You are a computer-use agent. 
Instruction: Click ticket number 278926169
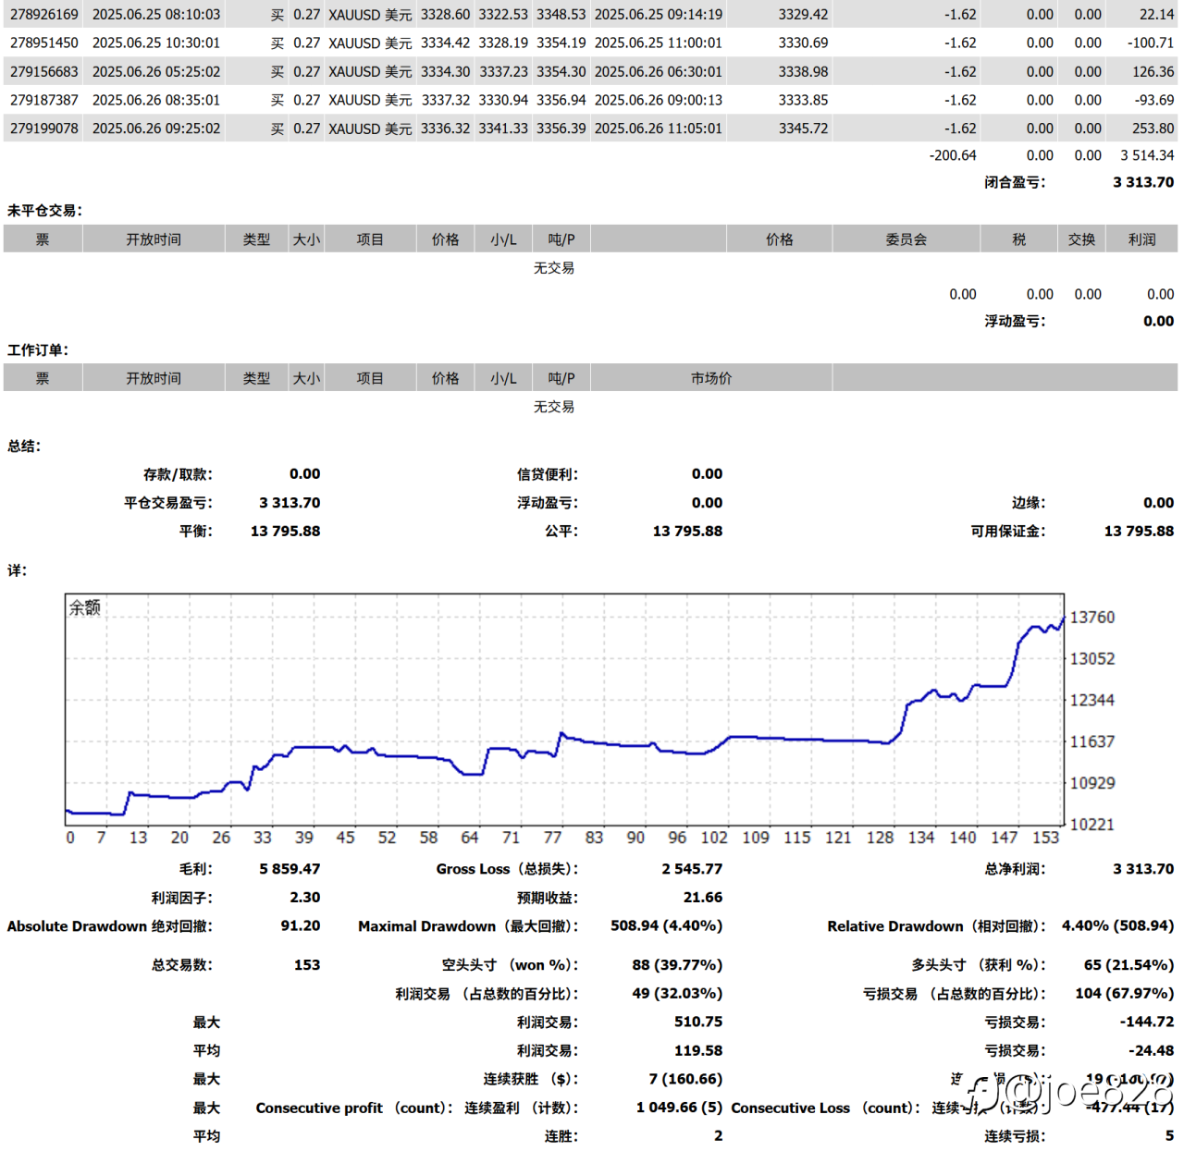click(x=44, y=15)
